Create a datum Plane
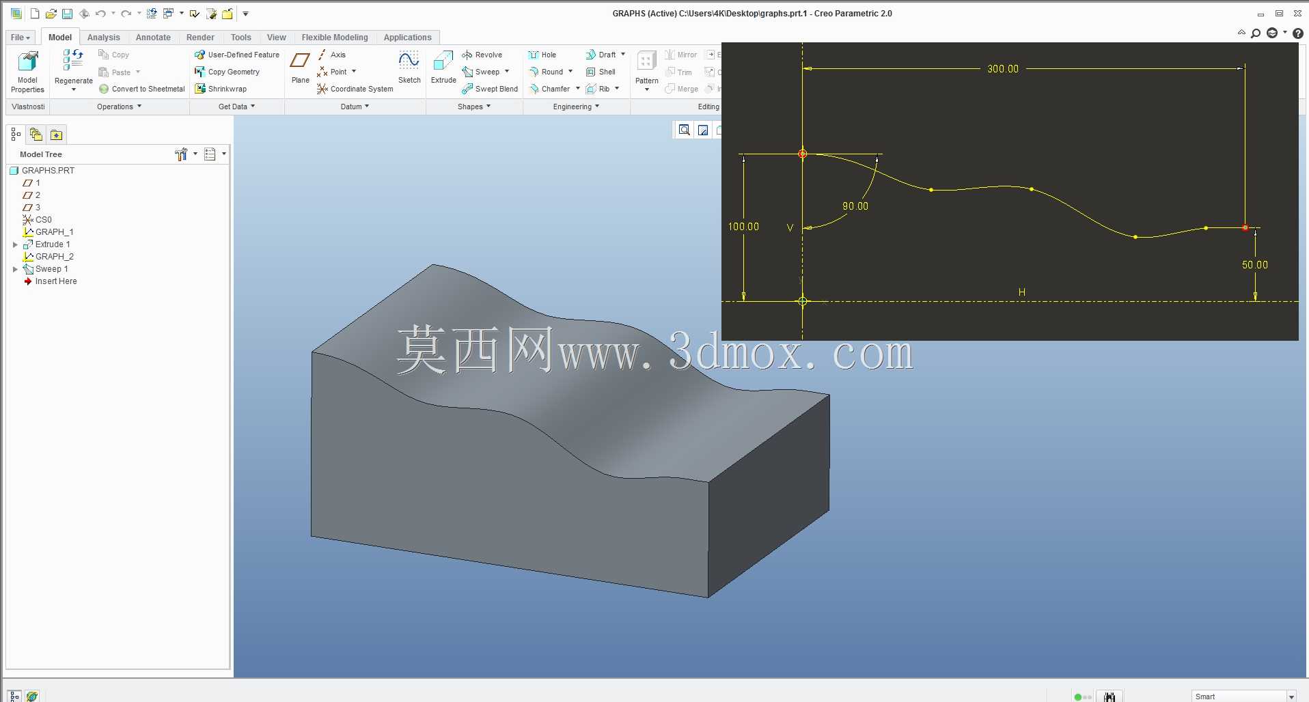 [x=300, y=67]
